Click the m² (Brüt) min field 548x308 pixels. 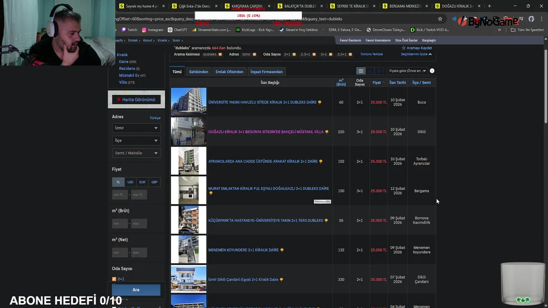[x=120, y=223]
